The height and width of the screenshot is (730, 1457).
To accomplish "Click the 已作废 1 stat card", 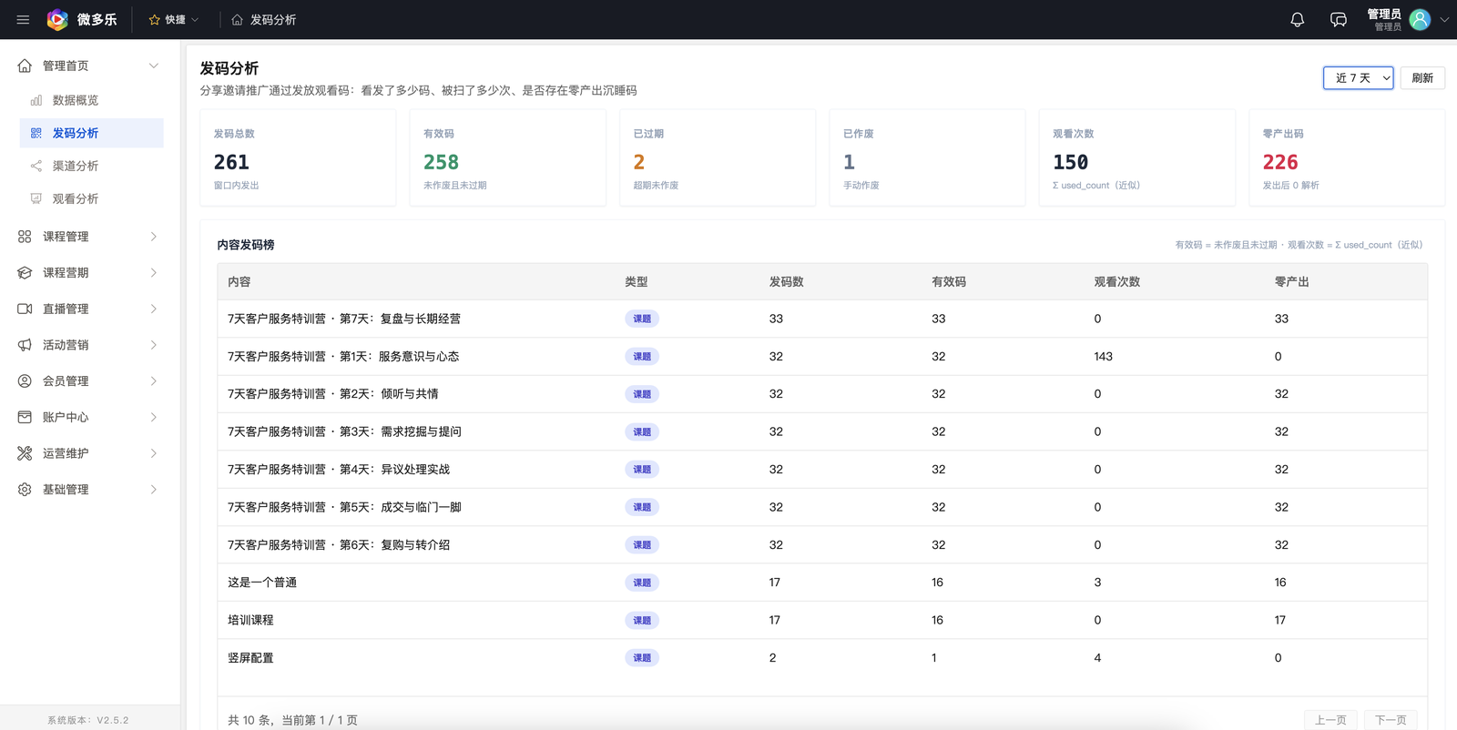I will (x=927, y=157).
